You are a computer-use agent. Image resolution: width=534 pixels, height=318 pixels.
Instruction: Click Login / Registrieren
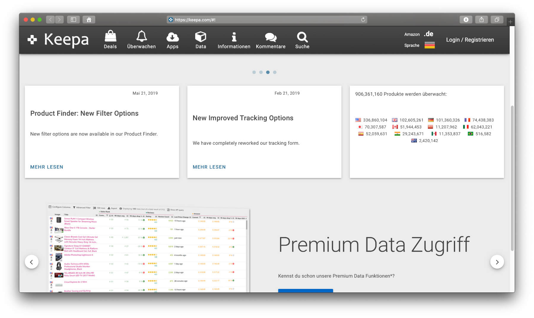pos(470,40)
